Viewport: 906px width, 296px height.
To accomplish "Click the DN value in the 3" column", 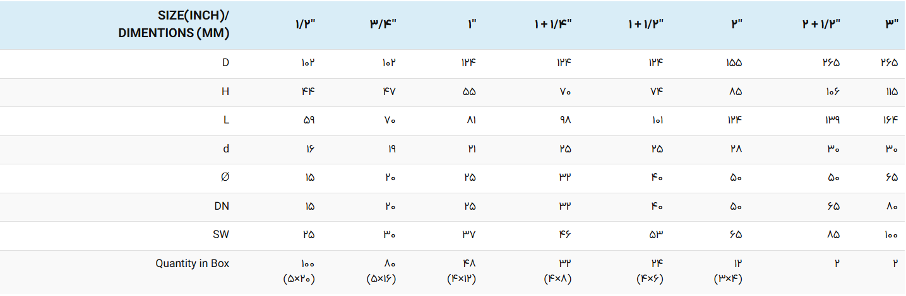I will (891, 206).
